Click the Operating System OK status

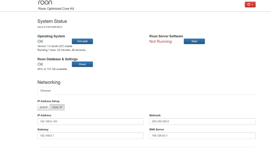tap(40, 42)
